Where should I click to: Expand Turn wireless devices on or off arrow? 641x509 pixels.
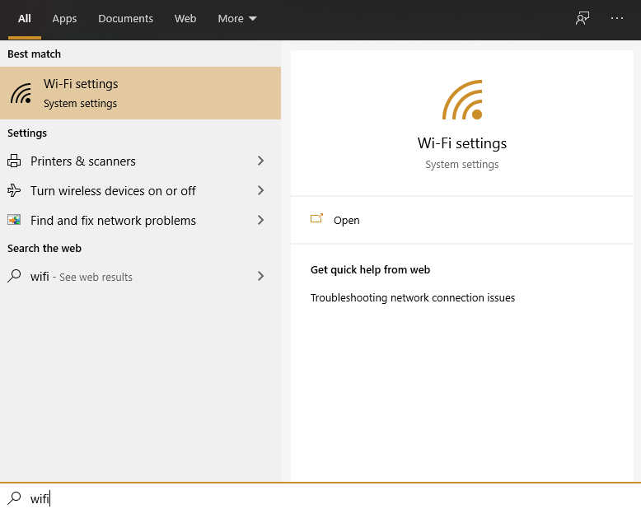point(260,191)
